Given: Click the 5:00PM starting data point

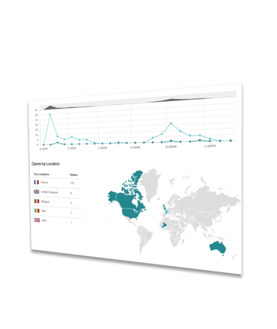Looking at the screenshot, I should 44,145.
